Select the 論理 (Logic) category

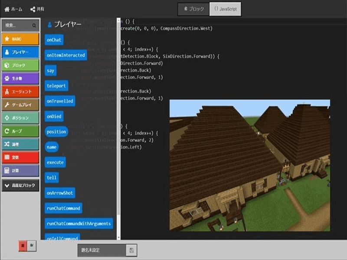point(20,144)
